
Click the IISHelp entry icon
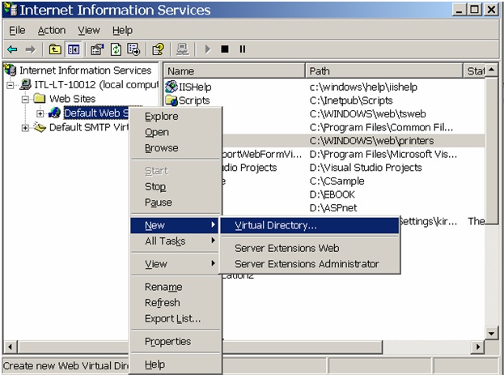point(172,87)
